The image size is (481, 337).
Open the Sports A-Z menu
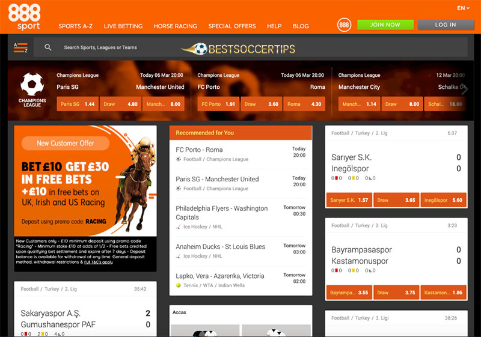pos(76,26)
